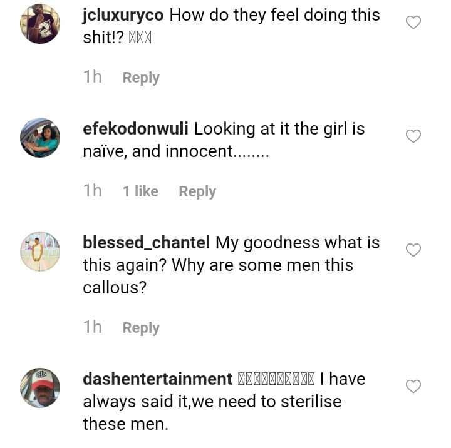View blessed_chantel's profile picture
The width and height of the screenshot is (451, 448).
[40, 252]
